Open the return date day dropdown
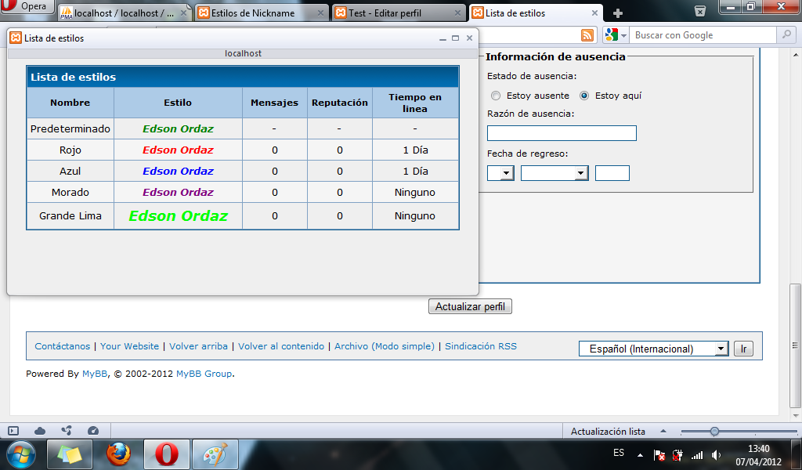The height and width of the screenshot is (470, 802). coord(500,173)
